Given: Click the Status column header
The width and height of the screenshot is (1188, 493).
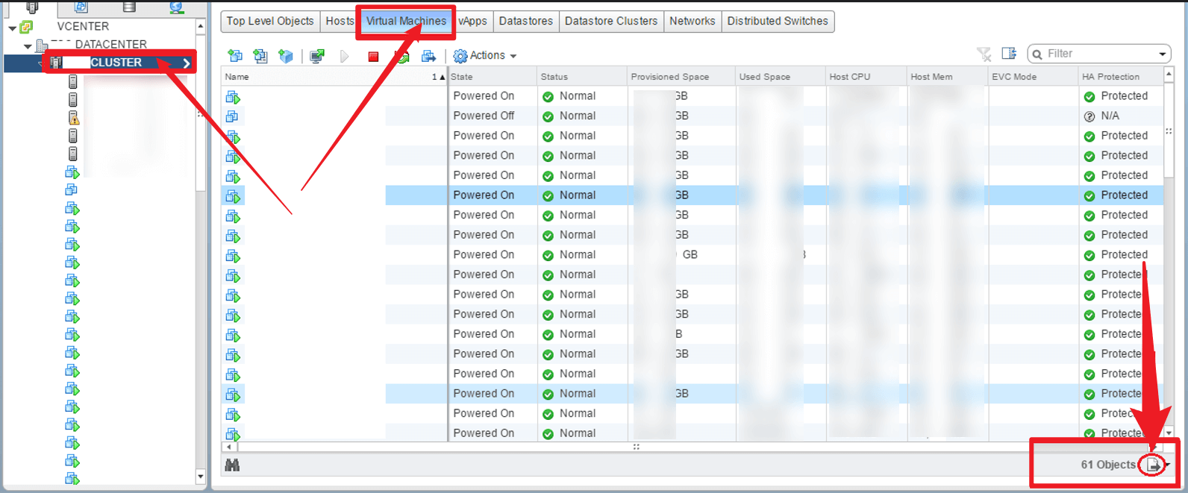Looking at the screenshot, I should 582,77.
